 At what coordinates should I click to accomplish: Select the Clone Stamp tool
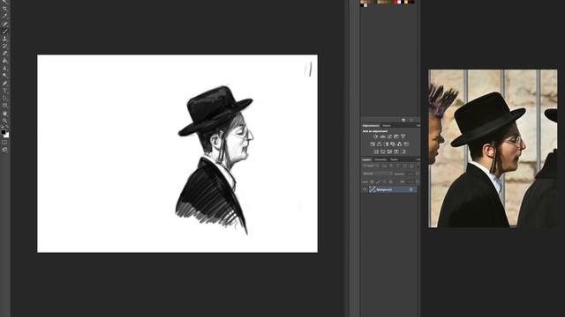4,39
